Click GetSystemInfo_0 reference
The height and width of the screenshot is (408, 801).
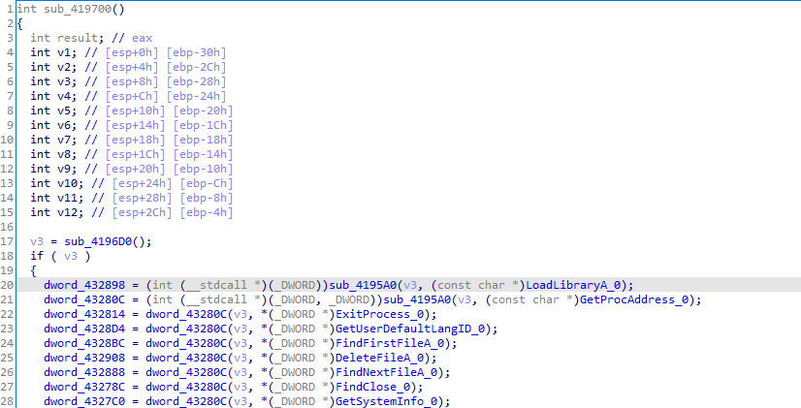pyautogui.click(x=387, y=401)
